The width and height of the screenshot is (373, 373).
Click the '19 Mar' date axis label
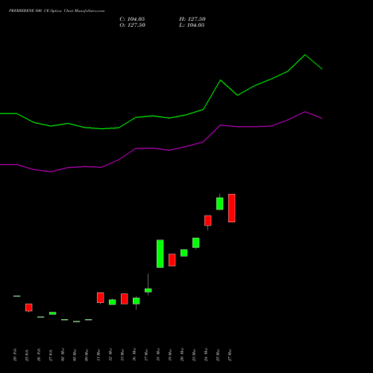coord(170,354)
